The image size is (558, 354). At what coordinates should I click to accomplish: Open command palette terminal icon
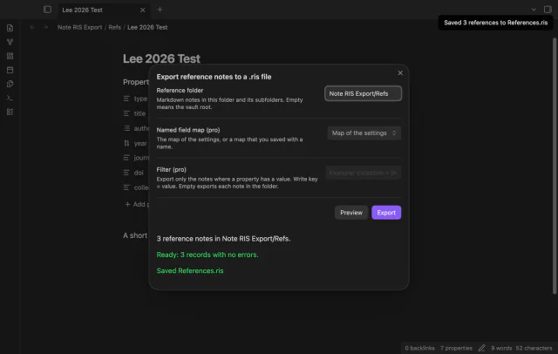(10, 98)
